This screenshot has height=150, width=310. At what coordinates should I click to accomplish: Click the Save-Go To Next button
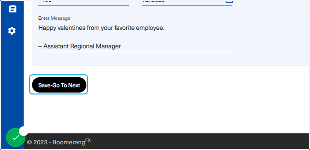click(59, 85)
